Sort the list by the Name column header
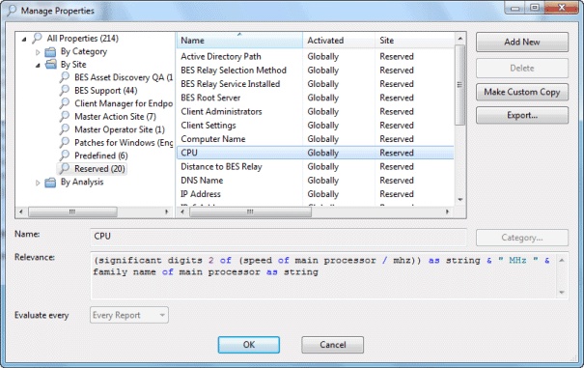The width and height of the screenshot is (584, 368). pyautogui.click(x=239, y=41)
